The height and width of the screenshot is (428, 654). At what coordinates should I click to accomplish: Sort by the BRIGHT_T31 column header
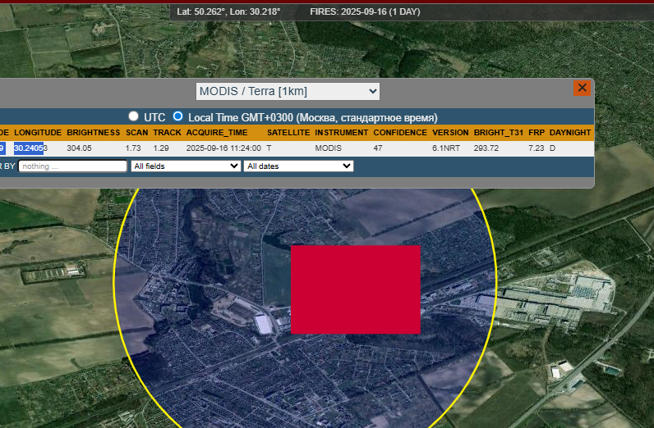tap(499, 132)
